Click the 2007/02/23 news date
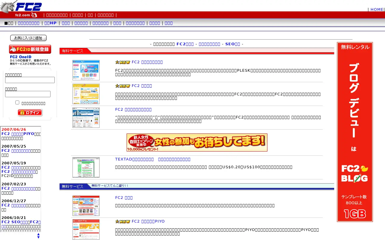 pos(14,184)
